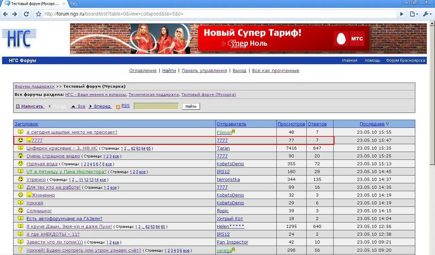Open topic 'Очень страшное видео'
The height and width of the screenshot is (255, 435).
[50, 156]
